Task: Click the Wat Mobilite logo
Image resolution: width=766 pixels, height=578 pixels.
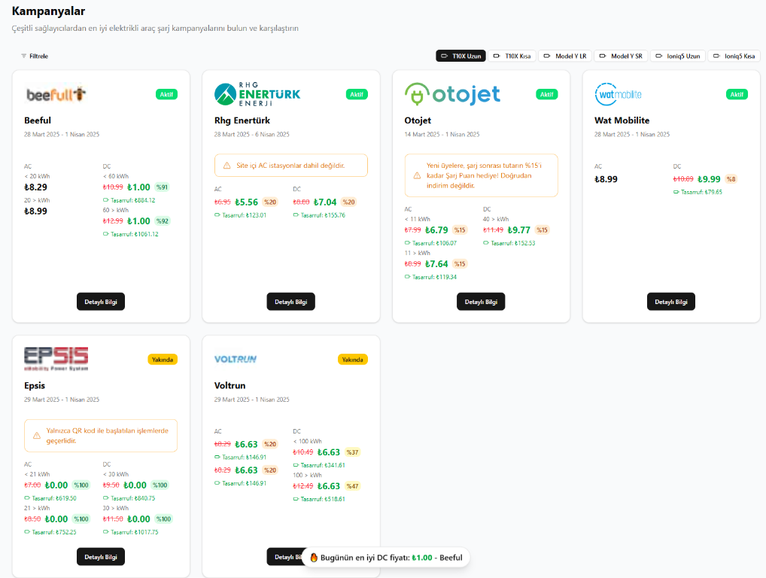Action: 619,94
